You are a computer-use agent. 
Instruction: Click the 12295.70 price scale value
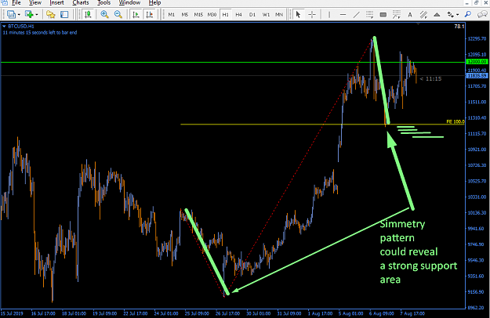(477, 38)
